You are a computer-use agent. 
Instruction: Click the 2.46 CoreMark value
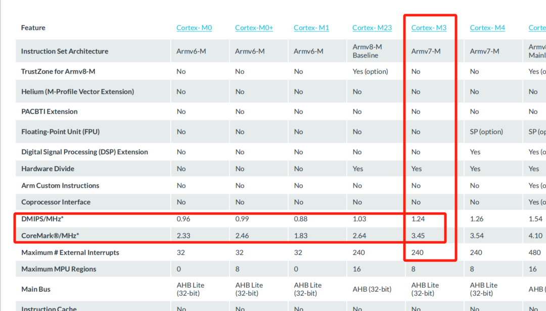point(242,235)
